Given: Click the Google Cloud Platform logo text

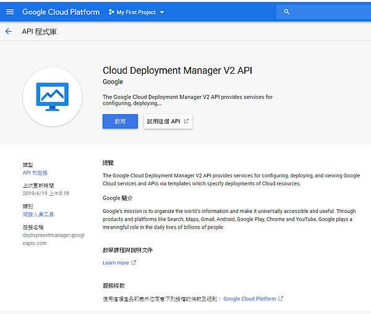Looking at the screenshot, I should [x=61, y=12].
